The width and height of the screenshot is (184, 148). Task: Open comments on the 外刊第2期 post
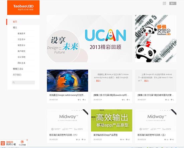coord(127,100)
